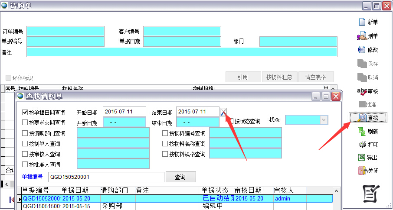Click the 开始日期 field showing 2015-07-11
Screen dimensions: 393x210
coord(124,112)
